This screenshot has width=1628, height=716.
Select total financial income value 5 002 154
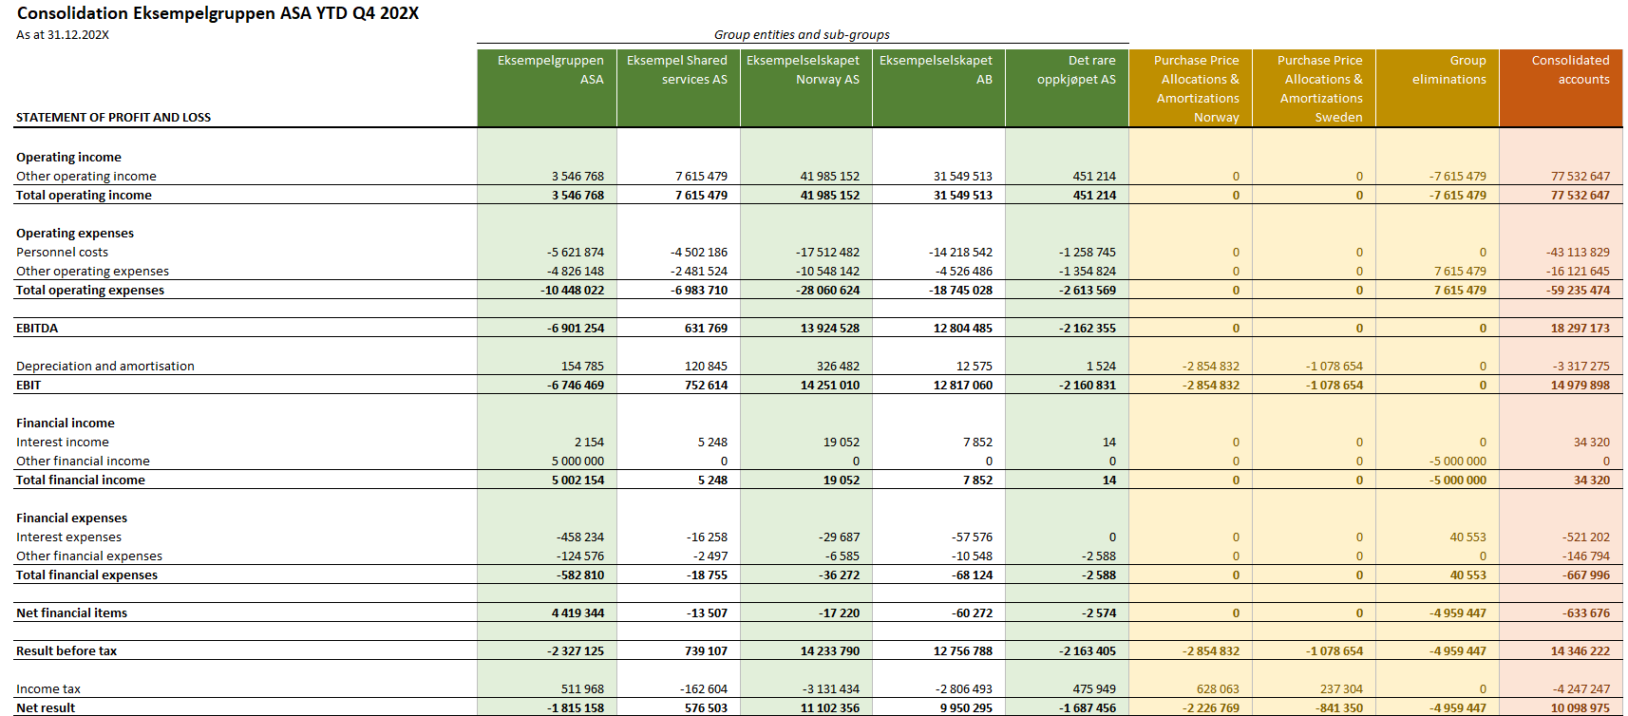577,480
